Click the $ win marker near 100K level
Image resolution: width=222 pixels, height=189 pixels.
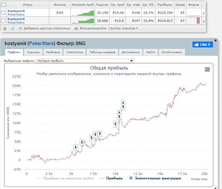coord(115,124)
